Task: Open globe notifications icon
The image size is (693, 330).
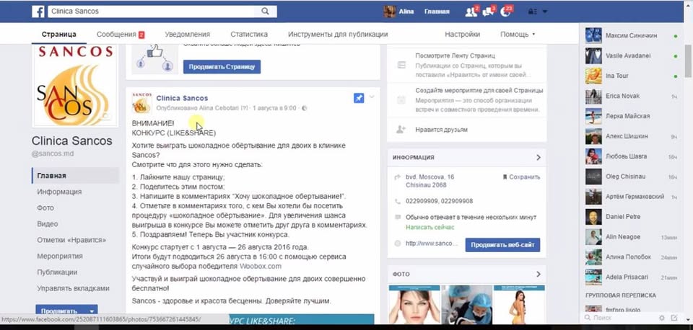Action: pos(505,12)
